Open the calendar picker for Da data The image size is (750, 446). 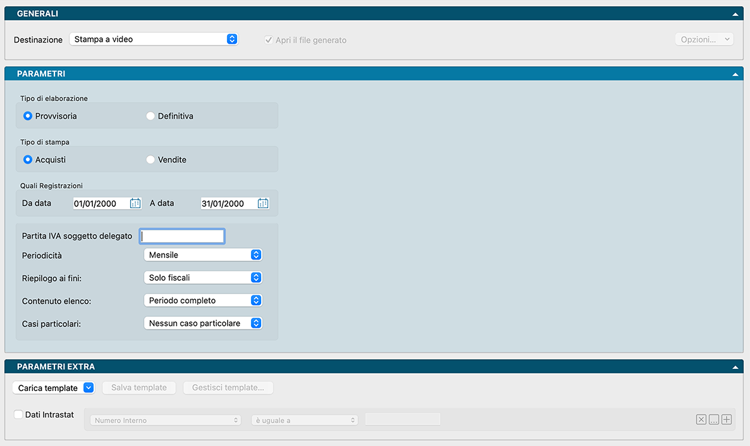(x=135, y=204)
